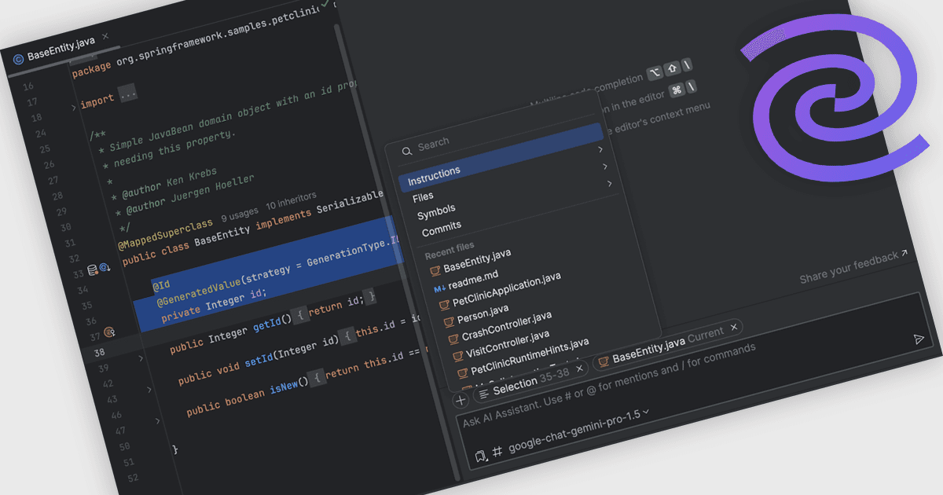Screen dimensions: 943x495
Task: Click the prompt library icon below input
Action: click(x=480, y=456)
